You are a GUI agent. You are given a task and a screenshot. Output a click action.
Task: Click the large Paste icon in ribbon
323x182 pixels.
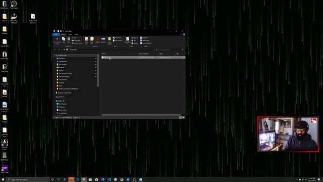pyautogui.click(x=69, y=40)
